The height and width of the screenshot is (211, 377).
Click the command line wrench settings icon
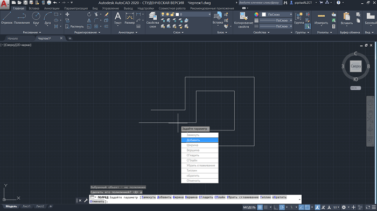click(x=86, y=200)
